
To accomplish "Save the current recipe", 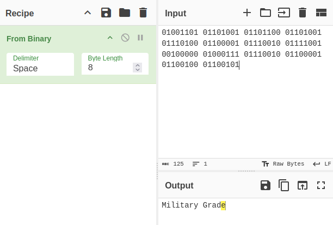I will [x=106, y=13].
